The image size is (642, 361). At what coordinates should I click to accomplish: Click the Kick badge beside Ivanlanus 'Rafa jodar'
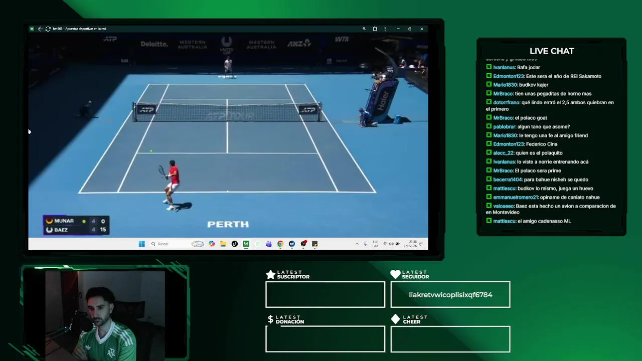click(x=489, y=67)
